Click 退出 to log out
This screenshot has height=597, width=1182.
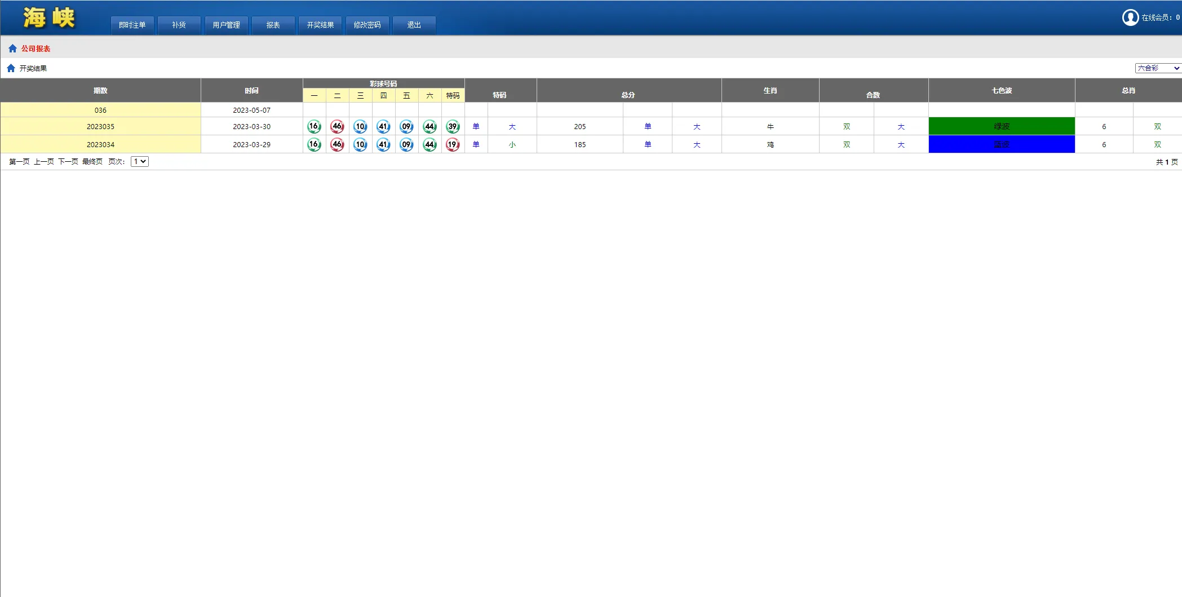414,25
